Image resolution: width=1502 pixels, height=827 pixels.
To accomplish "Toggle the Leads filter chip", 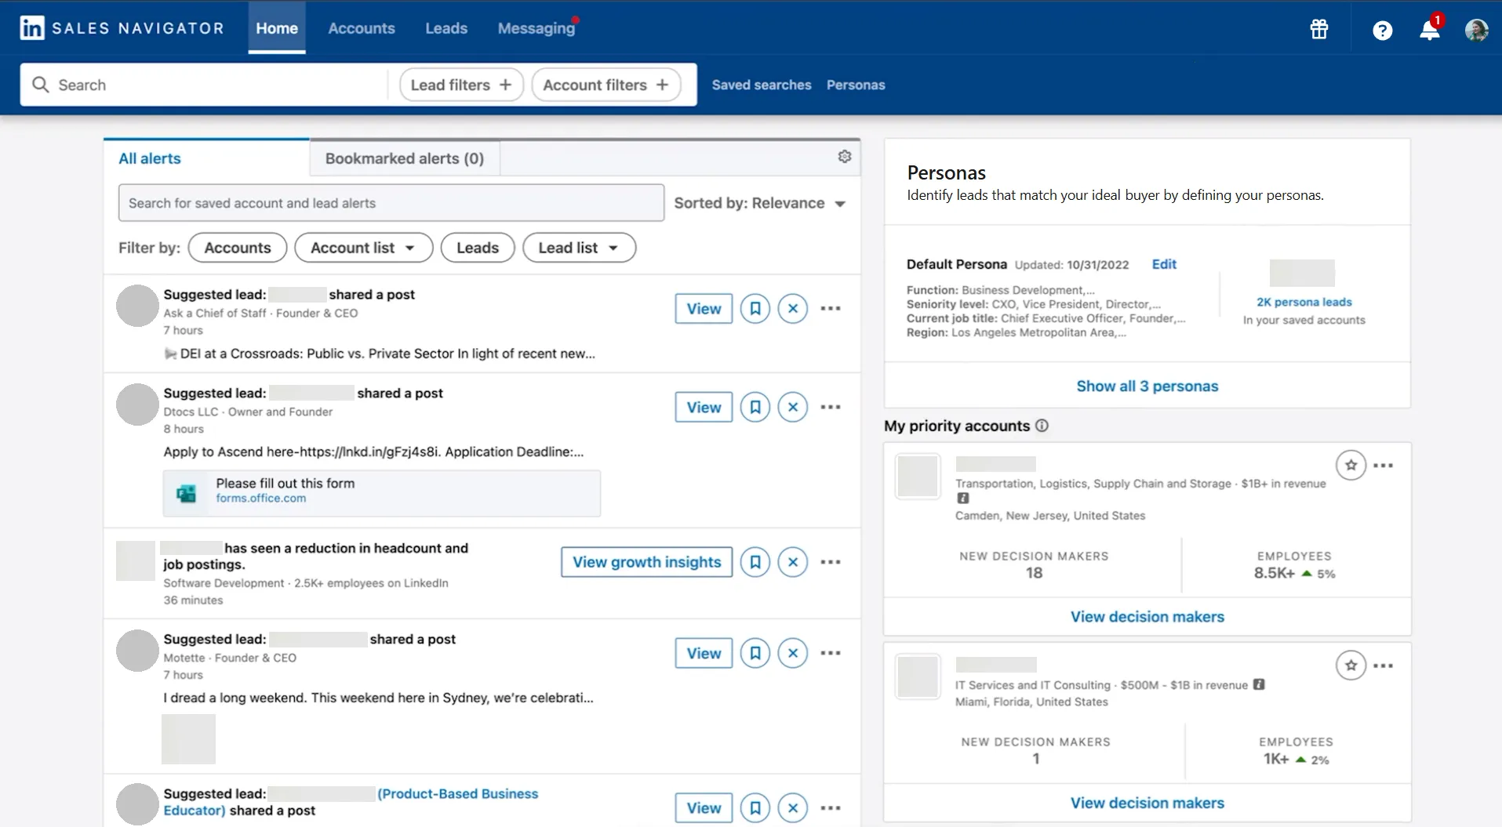I will 477,247.
